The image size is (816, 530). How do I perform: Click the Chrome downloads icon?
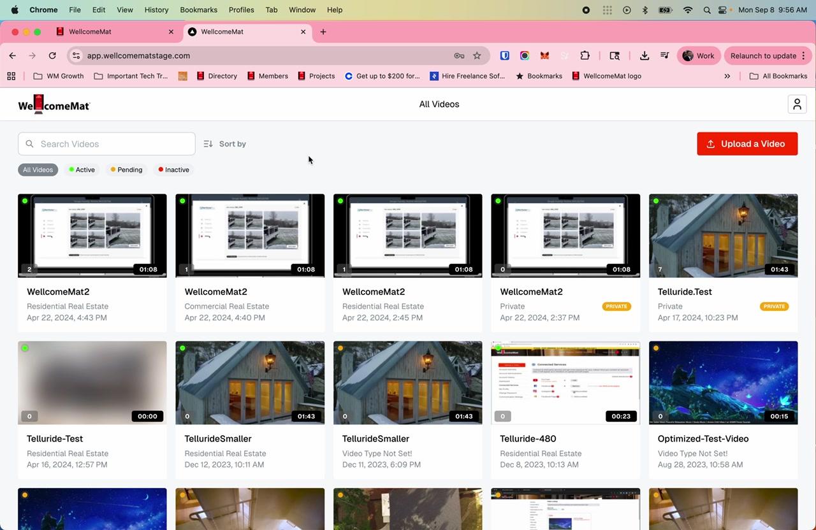[x=645, y=55]
